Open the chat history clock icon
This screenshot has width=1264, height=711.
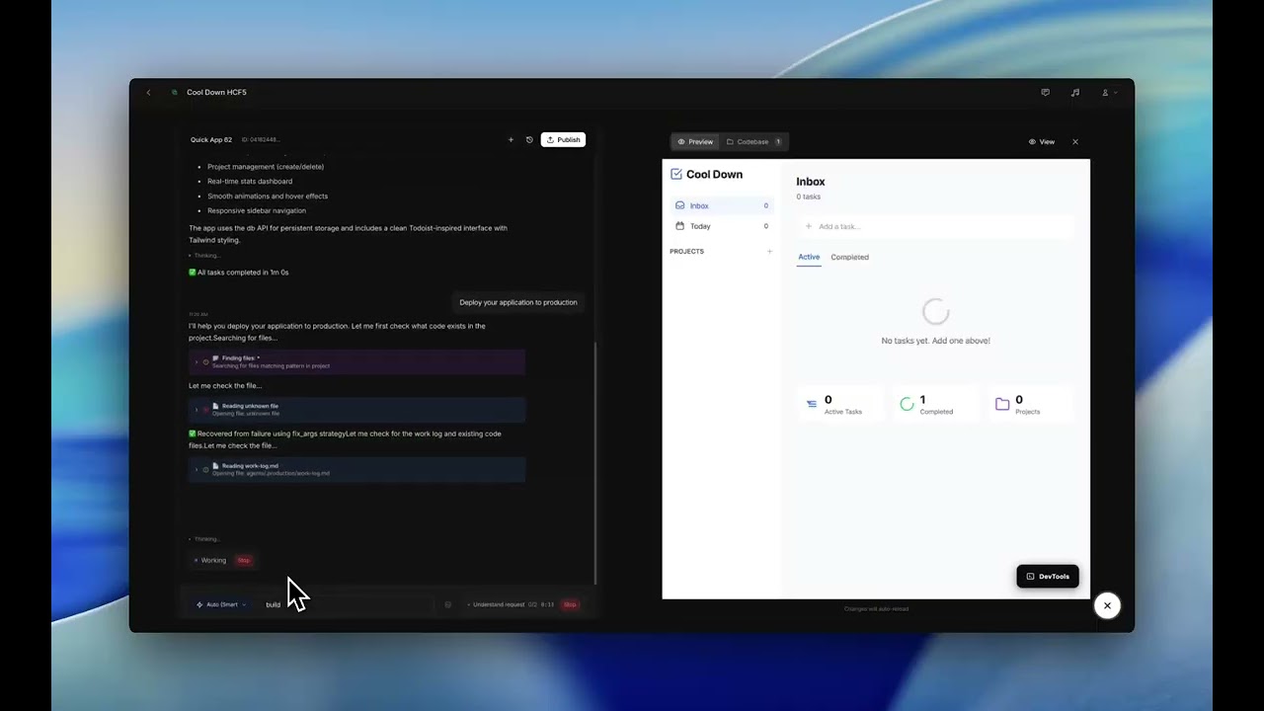pyautogui.click(x=529, y=140)
